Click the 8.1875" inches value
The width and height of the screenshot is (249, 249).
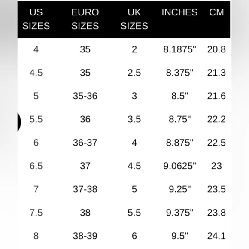click(179, 49)
